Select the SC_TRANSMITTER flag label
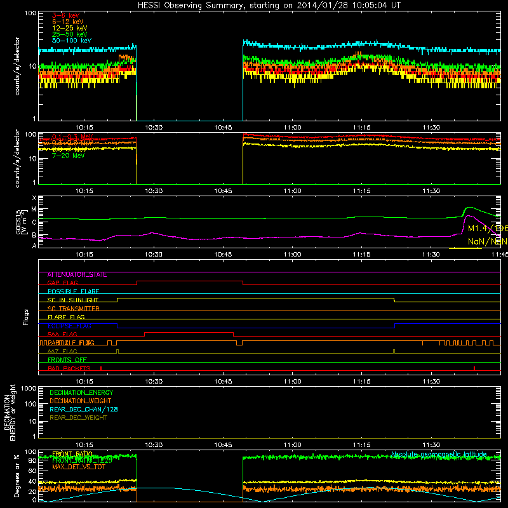508x508 pixels. [x=73, y=309]
